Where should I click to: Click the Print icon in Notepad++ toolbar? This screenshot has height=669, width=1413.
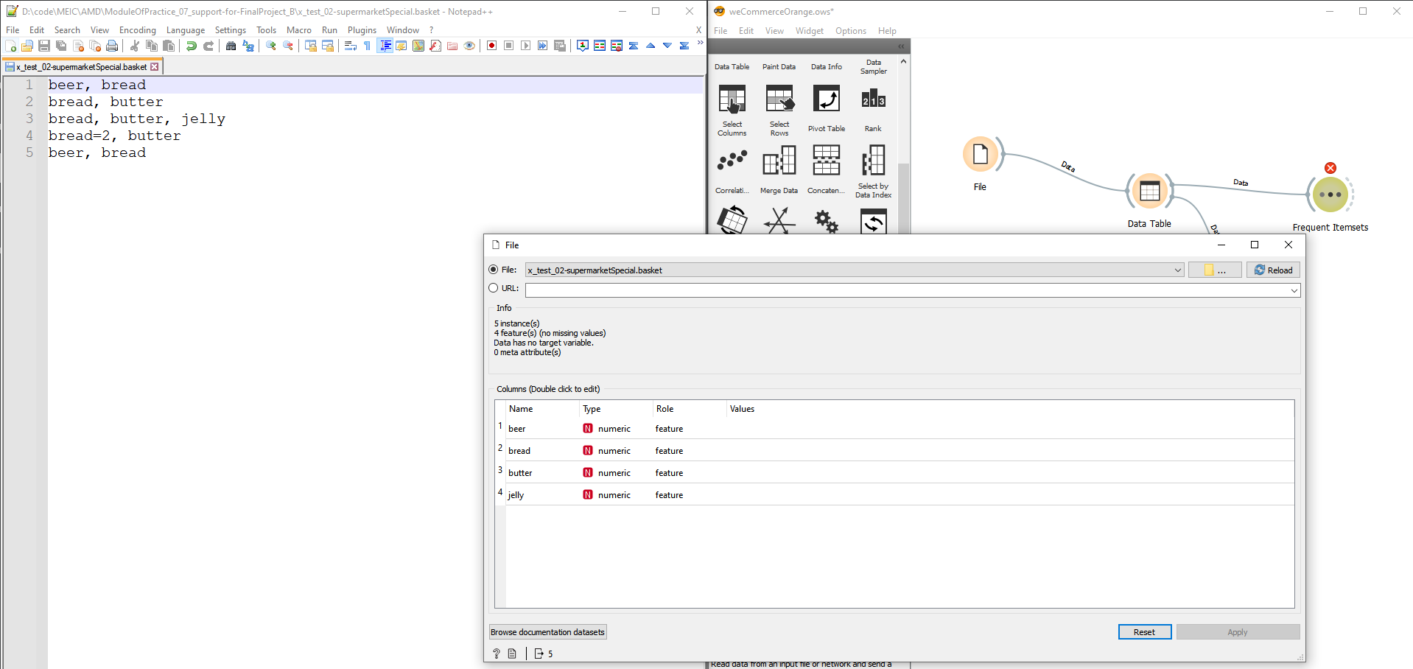112,46
